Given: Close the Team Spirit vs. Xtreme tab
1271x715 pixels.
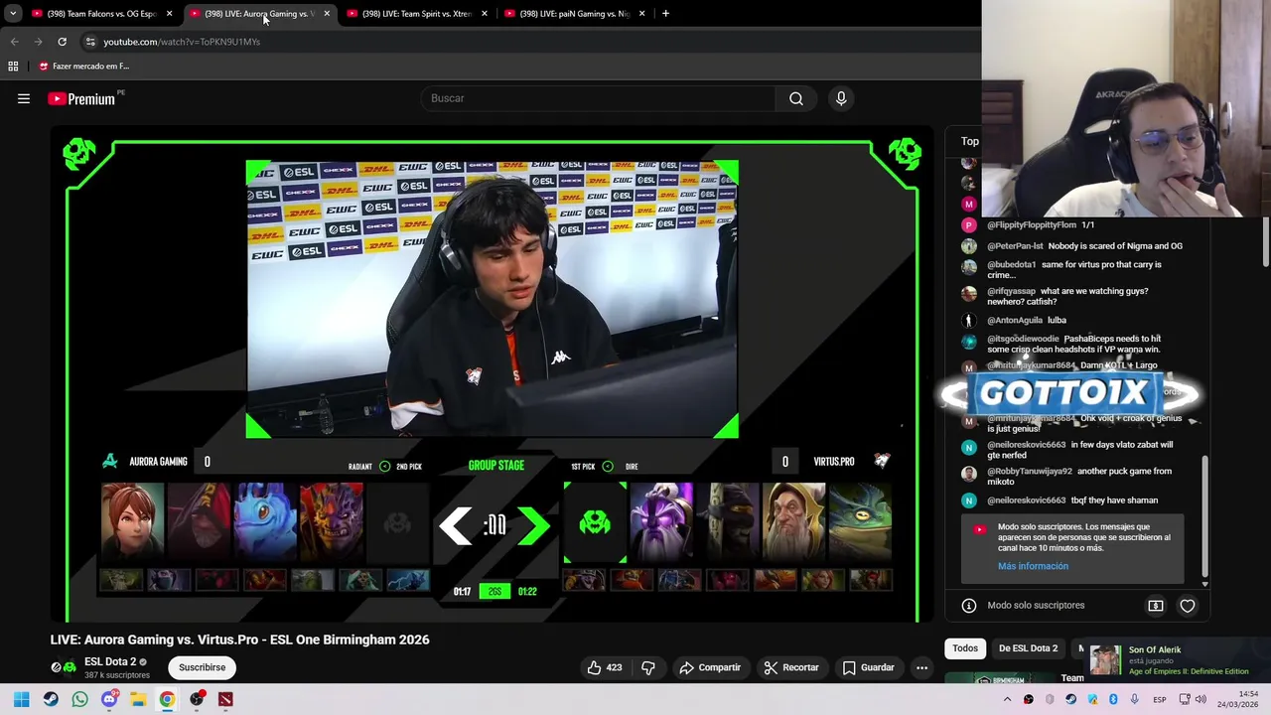Looking at the screenshot, I should (485, 14).
